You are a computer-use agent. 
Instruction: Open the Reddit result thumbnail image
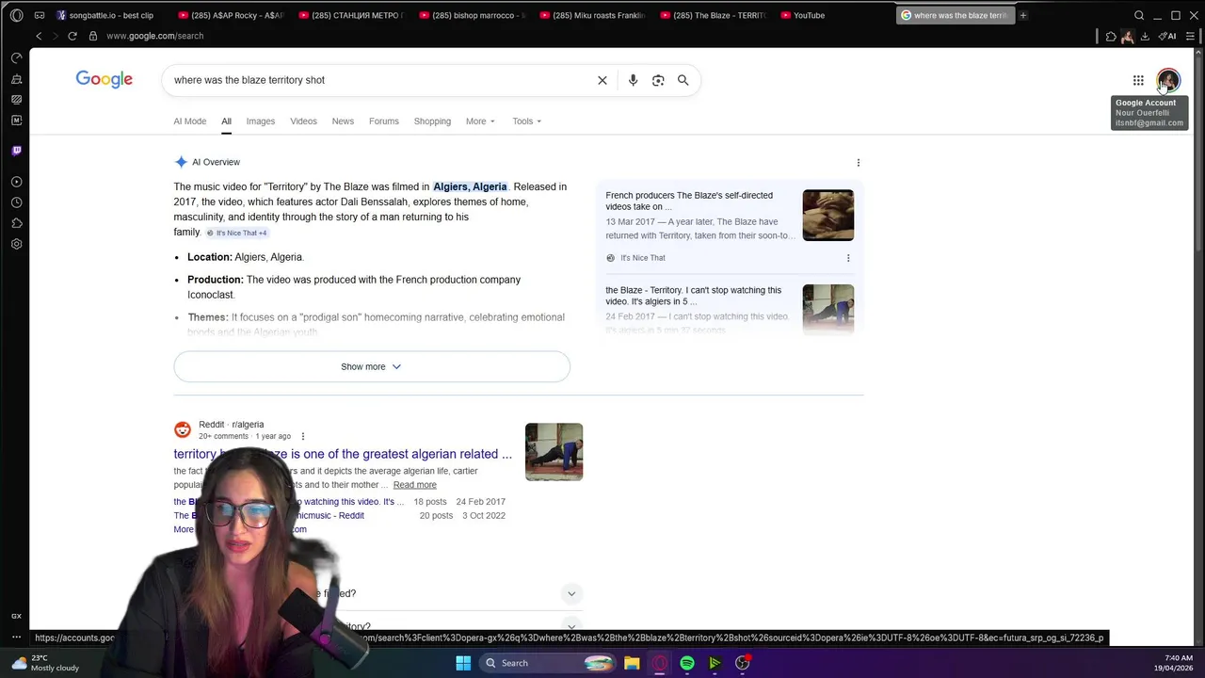(554, 452)
